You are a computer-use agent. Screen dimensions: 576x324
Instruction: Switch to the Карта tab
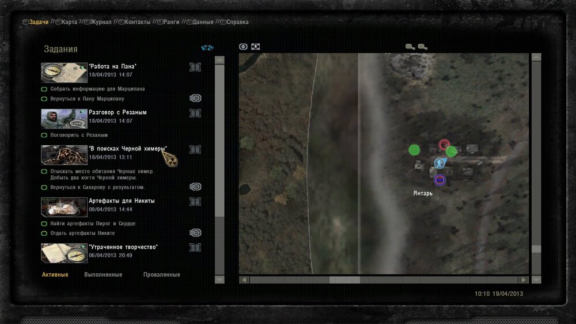[70, 22]
